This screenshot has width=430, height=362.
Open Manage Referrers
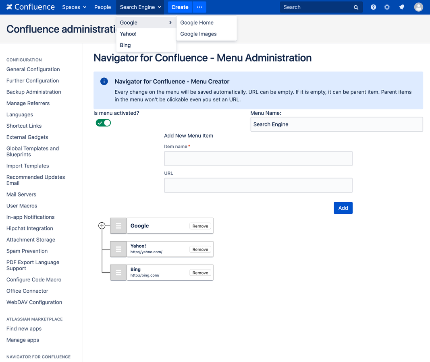28,103
